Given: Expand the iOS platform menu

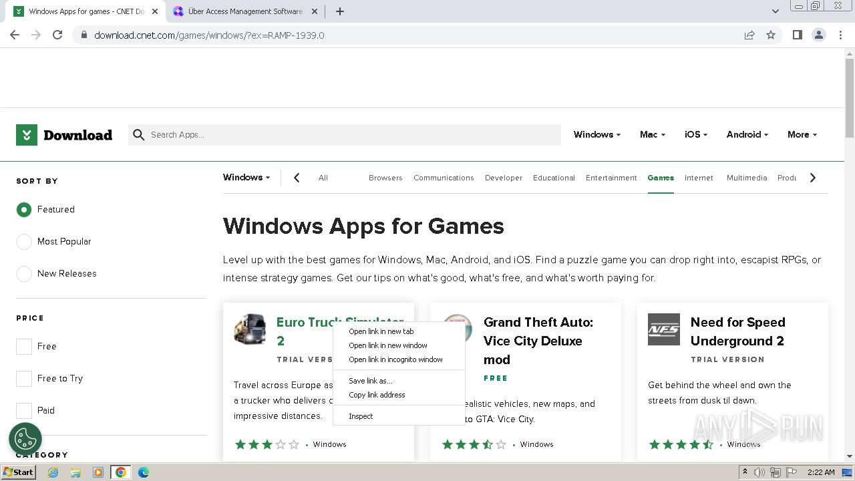Looking at the screenshot, I should coord(695,134).
